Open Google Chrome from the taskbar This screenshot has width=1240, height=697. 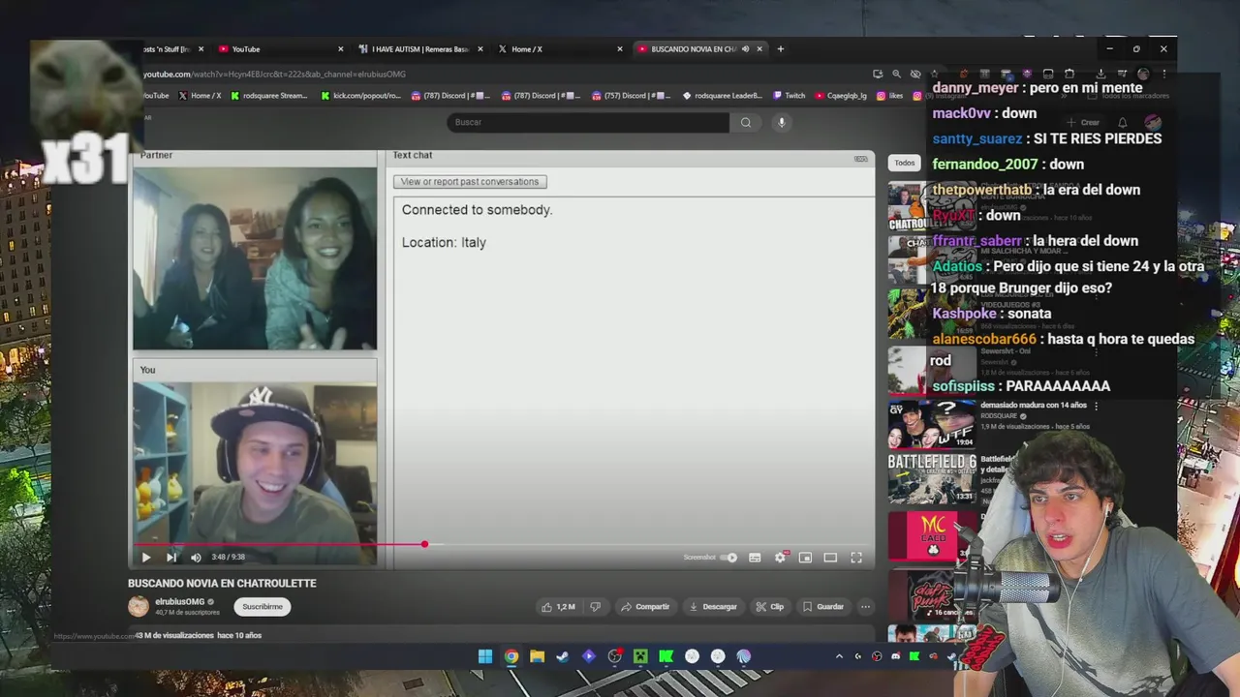511,656
